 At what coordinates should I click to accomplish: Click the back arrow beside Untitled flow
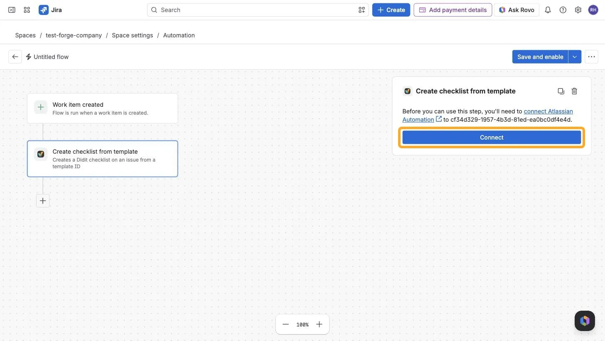(15, 57)
